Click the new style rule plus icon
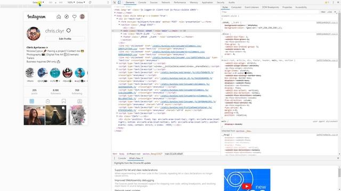 335,12
